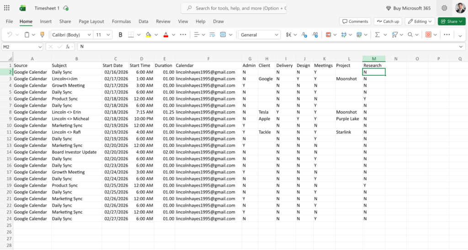Toggle bold formatting

point(120,35)
